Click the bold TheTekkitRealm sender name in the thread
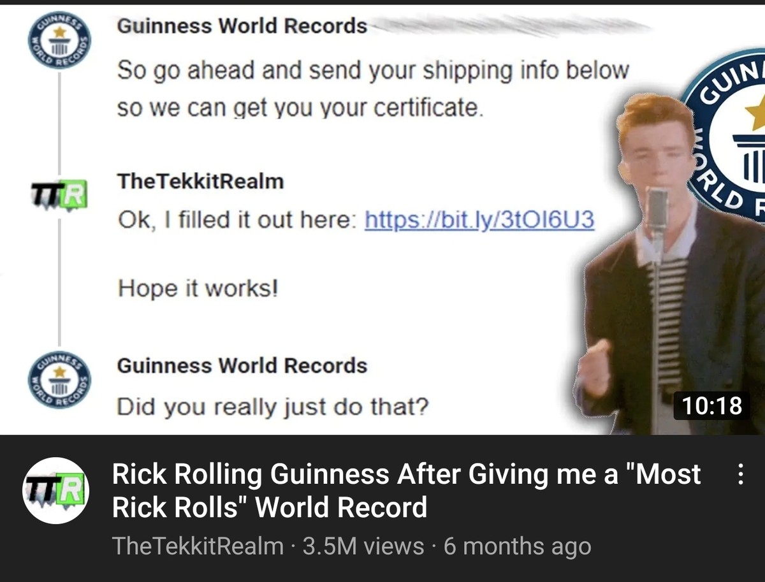 click(200, 181)
